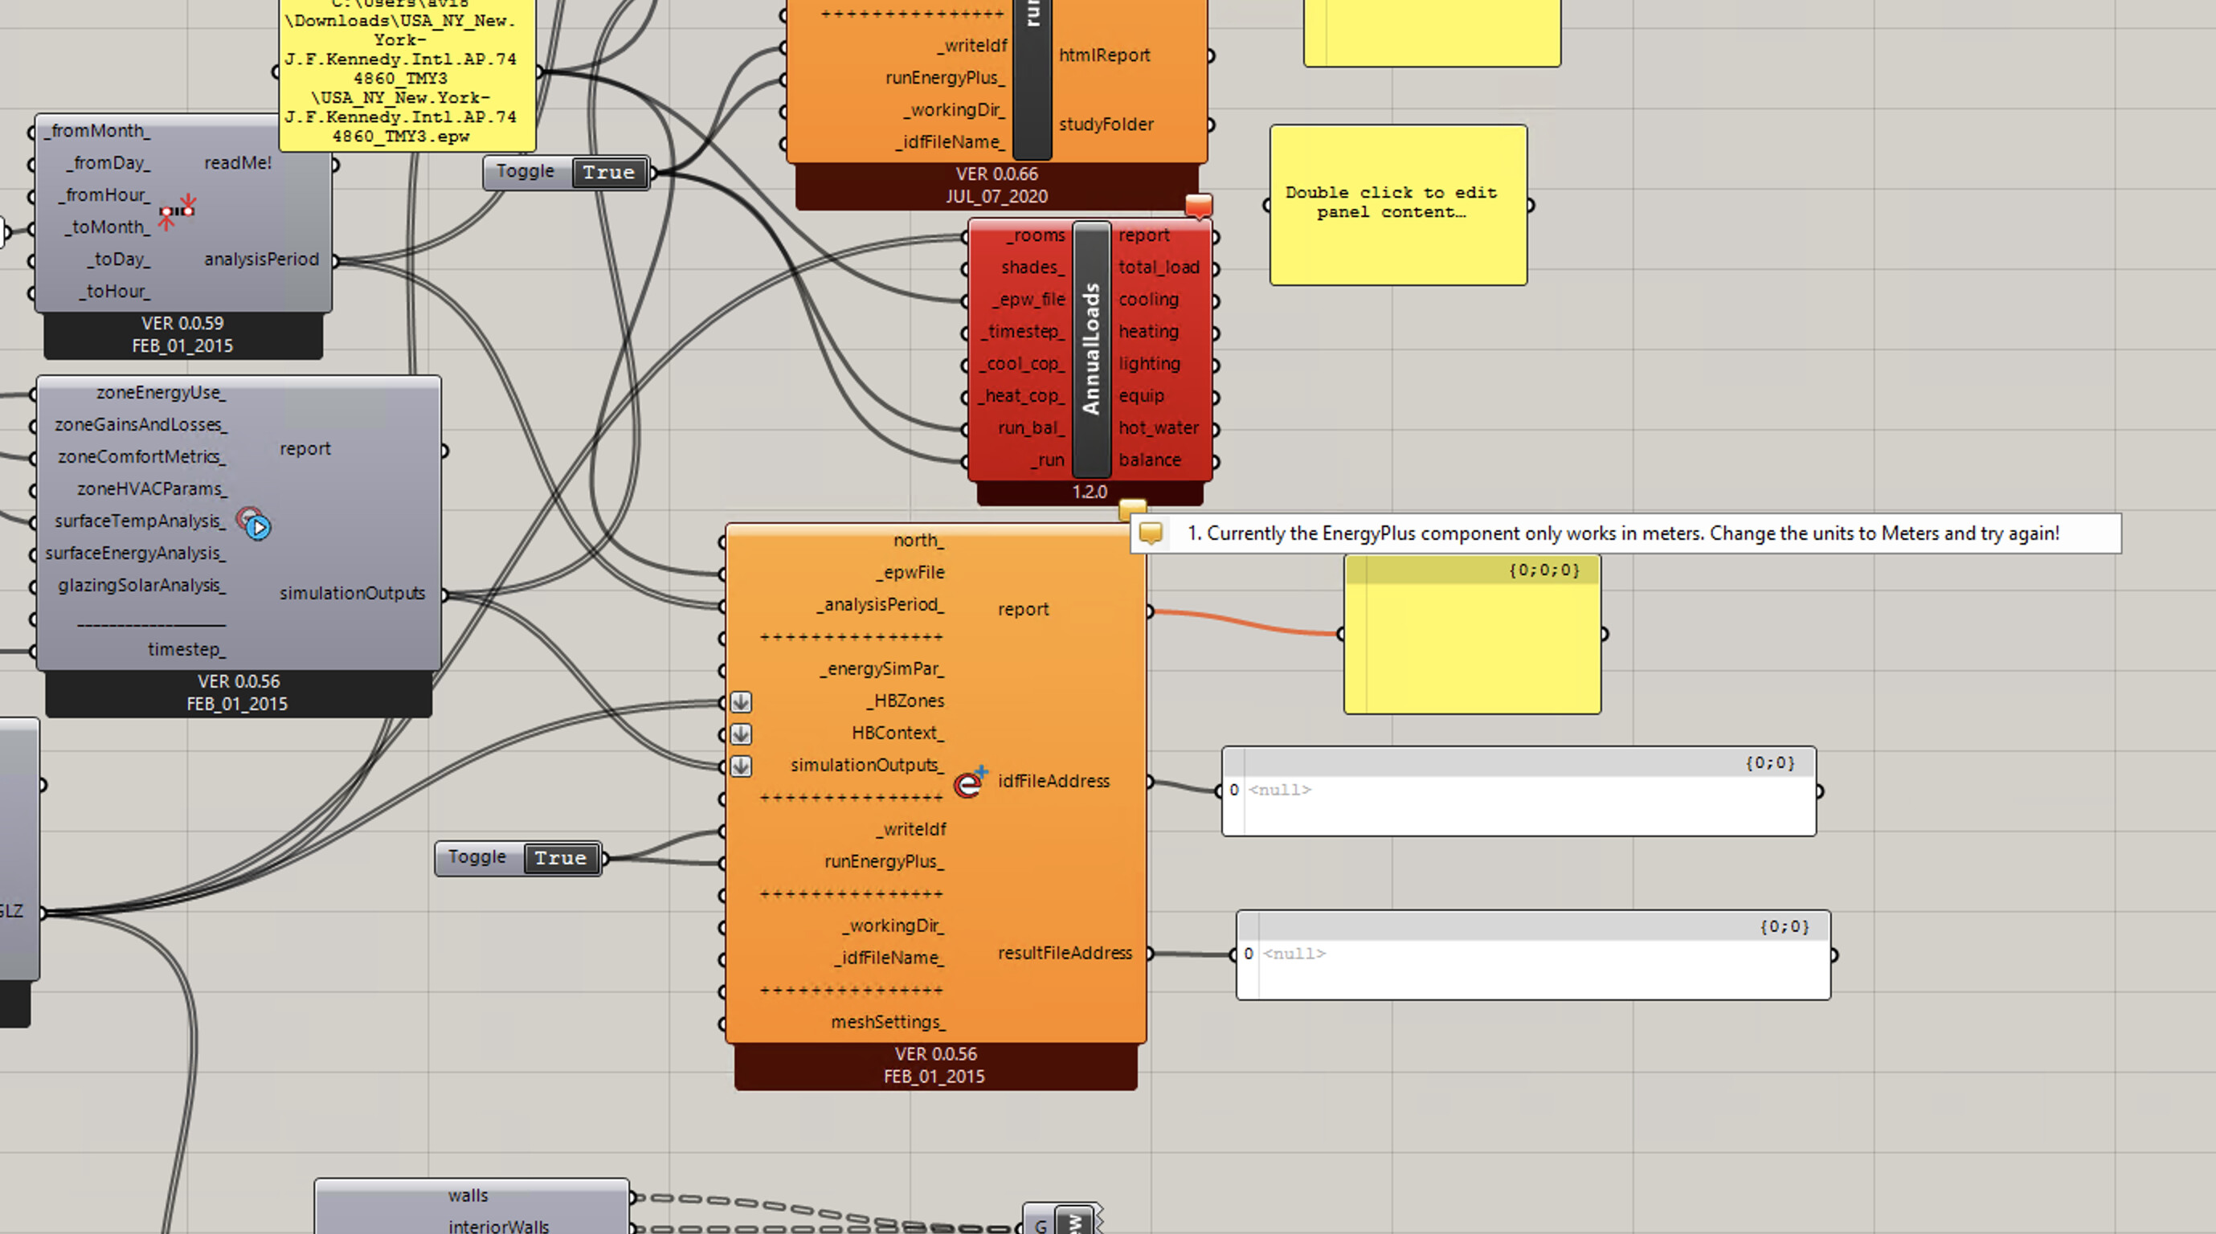Click the red error balloon above AnnualLoads
This screenshot has width=2216, height=1234.
coord(1198,206)
